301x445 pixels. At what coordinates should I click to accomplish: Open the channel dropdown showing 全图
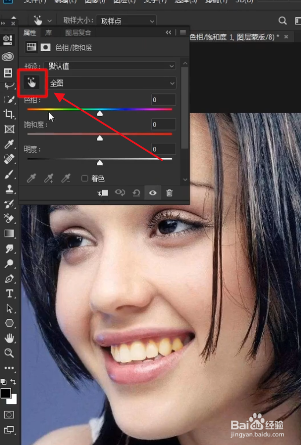tap(111, 83)
